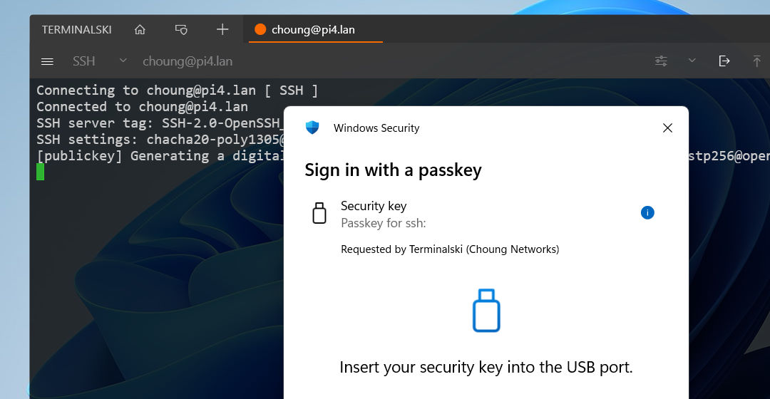Add a new tab with the plus icon
The height and width of the screenshot is (399, 770).
click(x=222, y=29)
